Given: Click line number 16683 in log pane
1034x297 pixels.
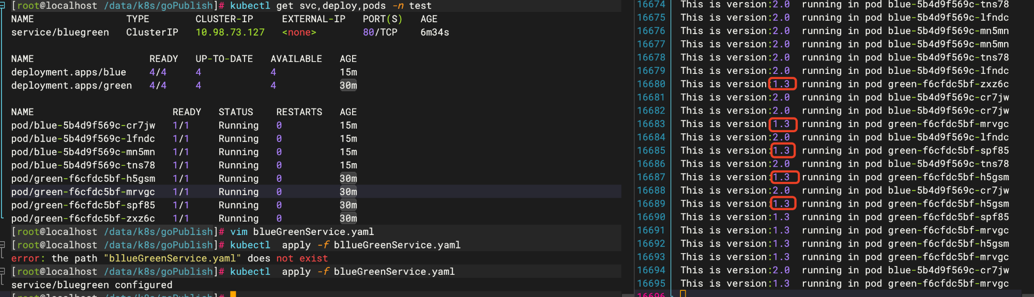Looking at the screenshot, I should pos(651,124).
